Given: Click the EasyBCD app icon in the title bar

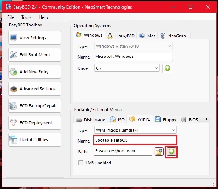Looking at the screenshot, I should click(x=8, y=7).
